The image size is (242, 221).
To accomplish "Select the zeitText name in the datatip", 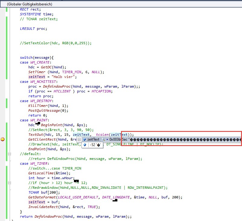I will click(93, 139).
